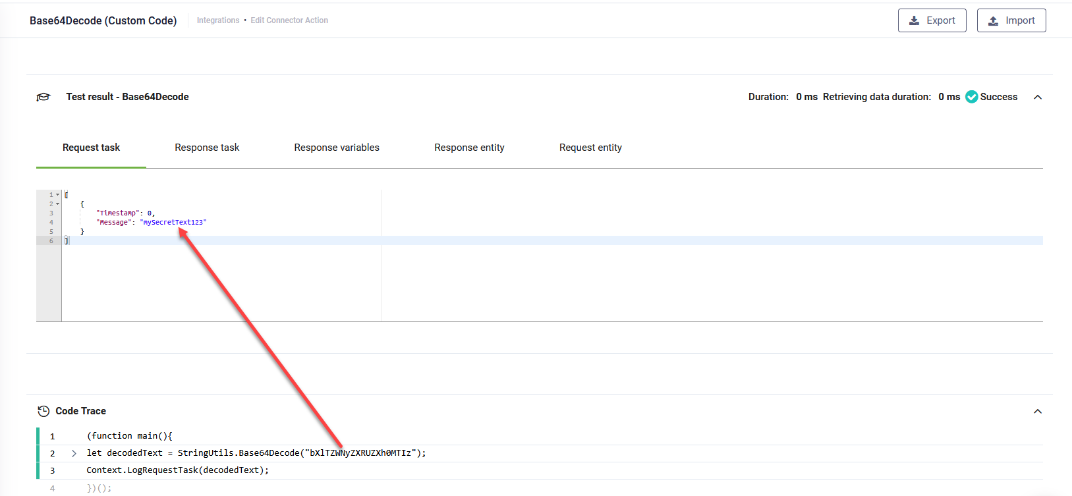The height and width of the screenshot is (496, 1072).
Task: Fold JSON array at line 1
Action: [x=57, y=195]
